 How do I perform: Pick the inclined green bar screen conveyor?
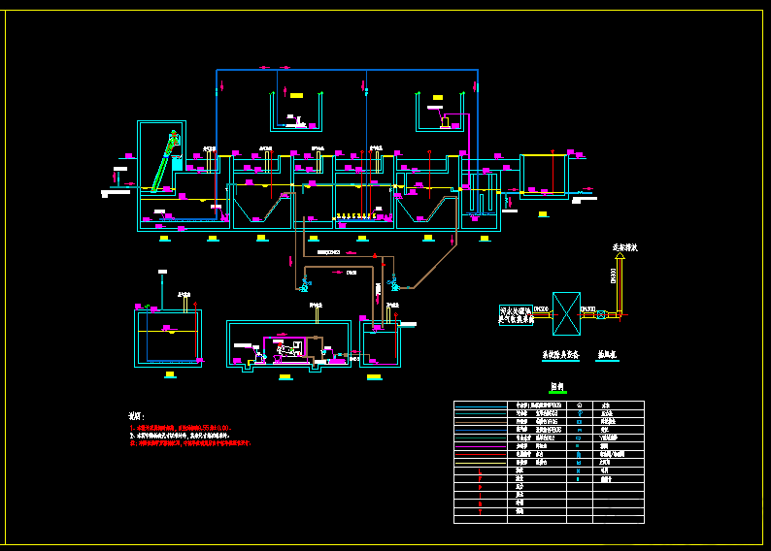point(164,161)
